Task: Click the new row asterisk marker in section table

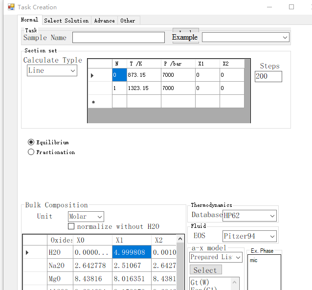Action: 93,102
